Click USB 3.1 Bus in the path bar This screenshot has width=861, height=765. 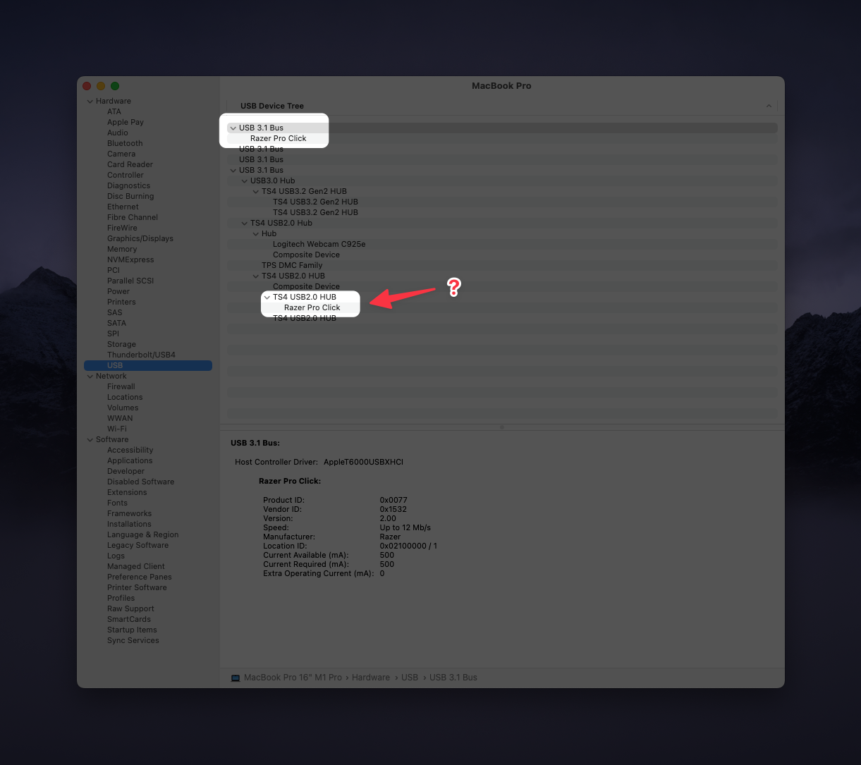(453, 678)
